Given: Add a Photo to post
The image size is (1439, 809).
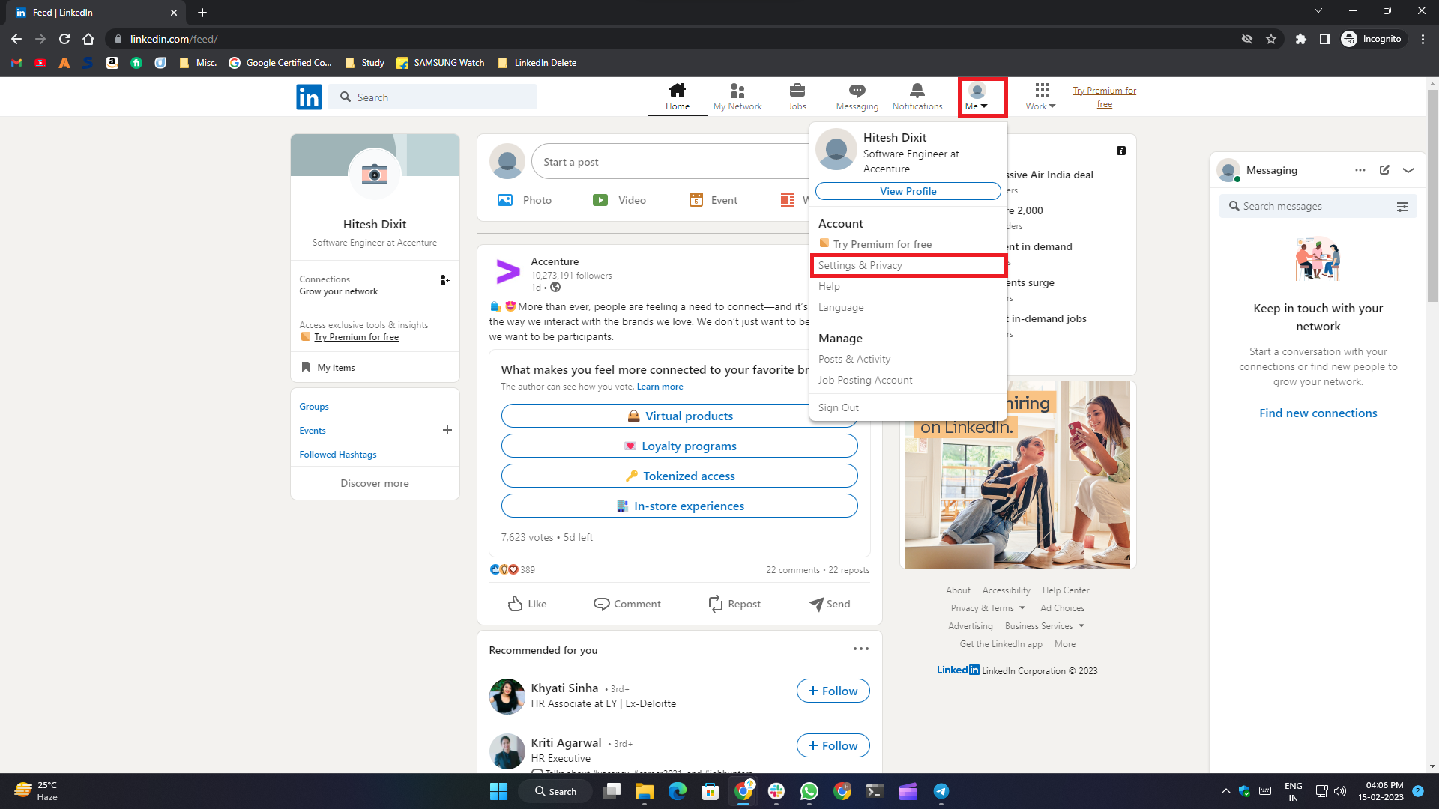Looking at the screenshot, I should pos(525,200).
